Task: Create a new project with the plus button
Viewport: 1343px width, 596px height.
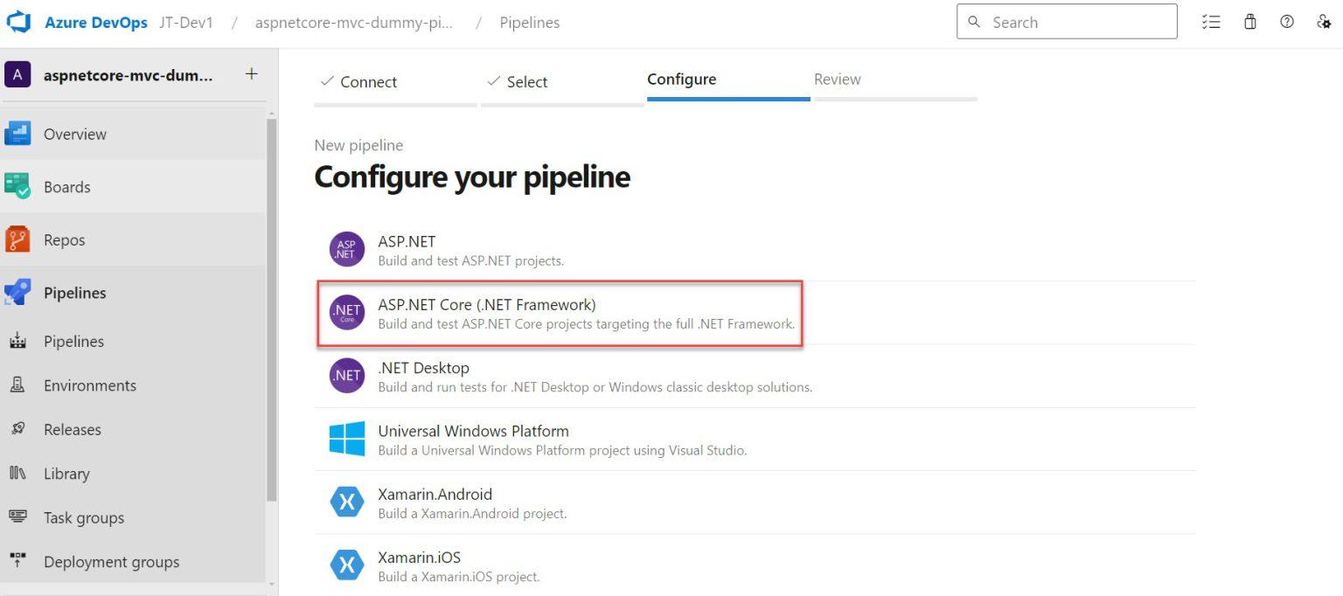Action: (x=252, y=75)
